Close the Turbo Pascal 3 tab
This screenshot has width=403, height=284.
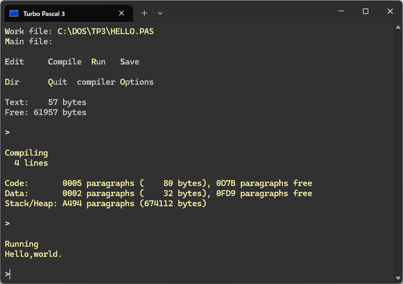click(122, 13)
